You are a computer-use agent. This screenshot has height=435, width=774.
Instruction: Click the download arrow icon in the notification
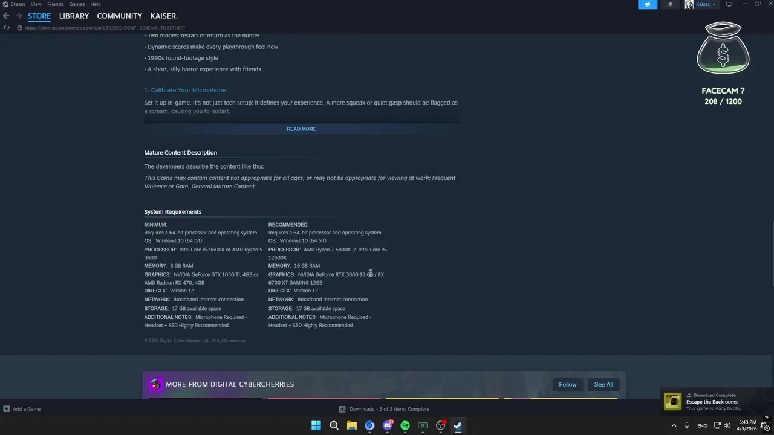coord(689,395)
